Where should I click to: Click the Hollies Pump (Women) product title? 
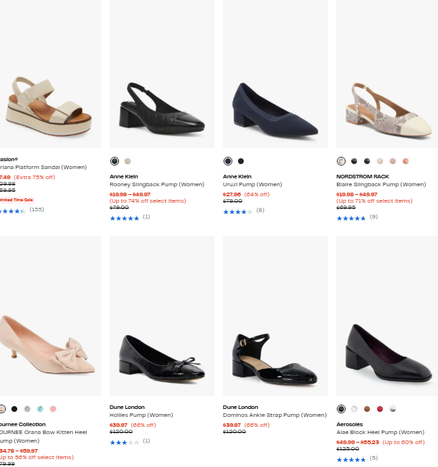pyautogui.click(x=141, y=415)
